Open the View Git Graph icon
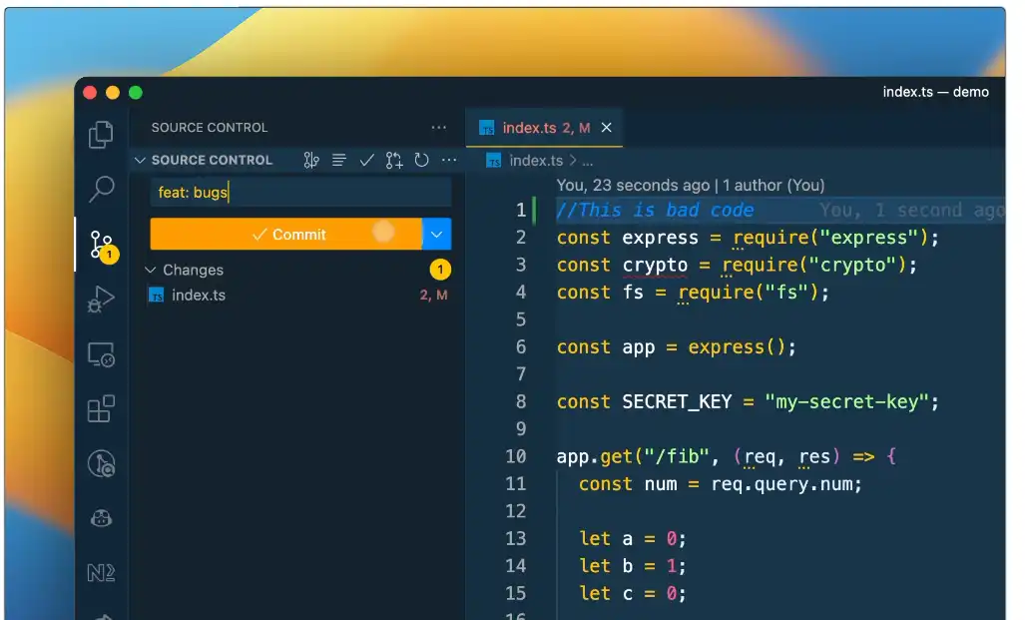The image size is (1025, 620). coord(311,160)
